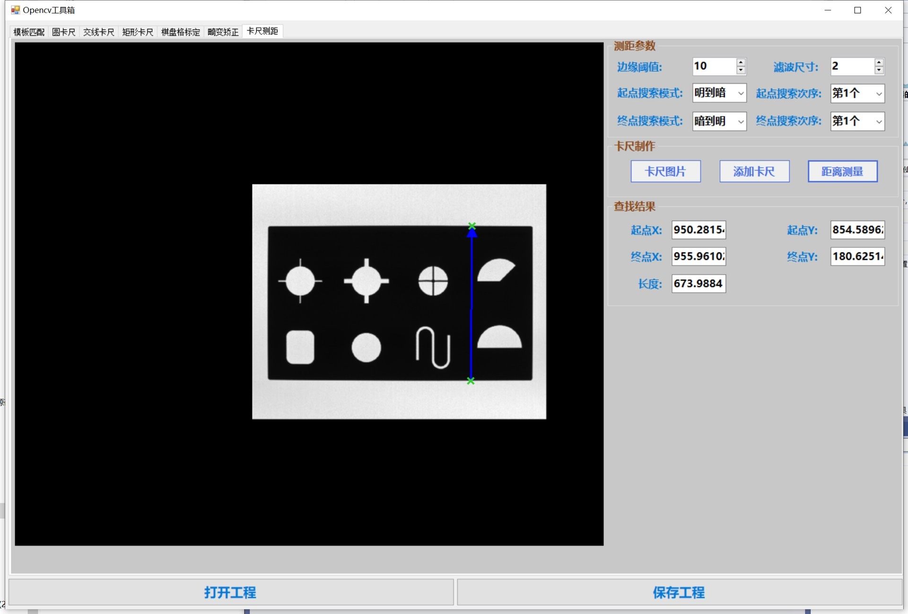Increase the 边缘阈值 value with up arrow
Screen dimensions: 908x614
point(741,62)
